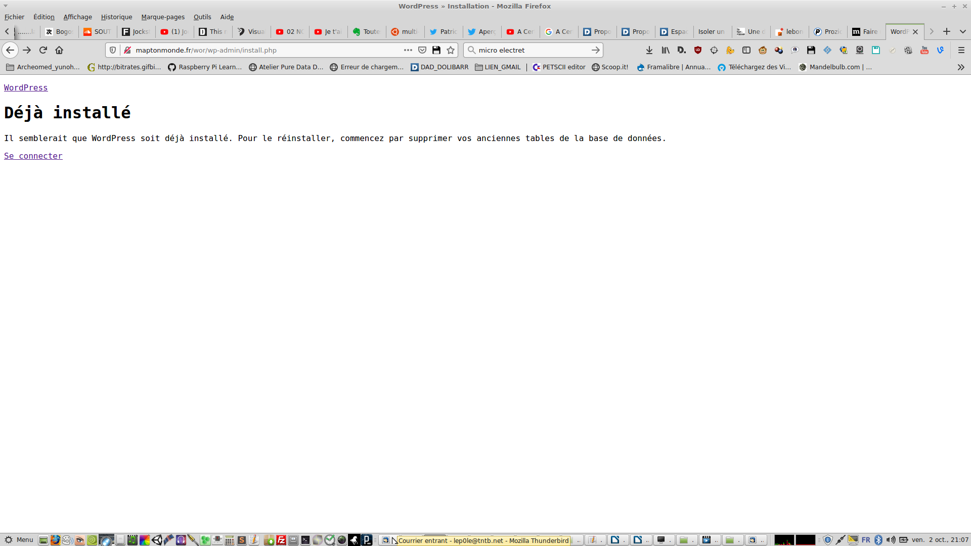Viewport: 971px width, 546px height.
Task: Reload the current page
Action: (43, 50)
